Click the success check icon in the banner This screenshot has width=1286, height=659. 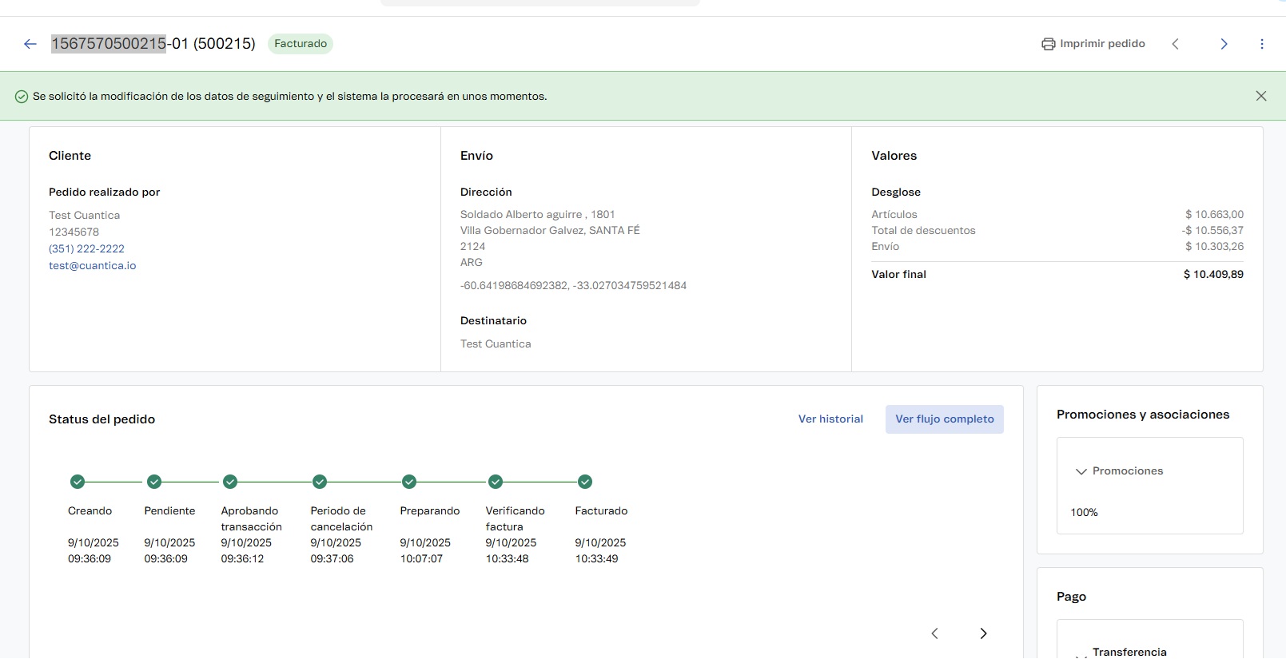click(22, 97)
